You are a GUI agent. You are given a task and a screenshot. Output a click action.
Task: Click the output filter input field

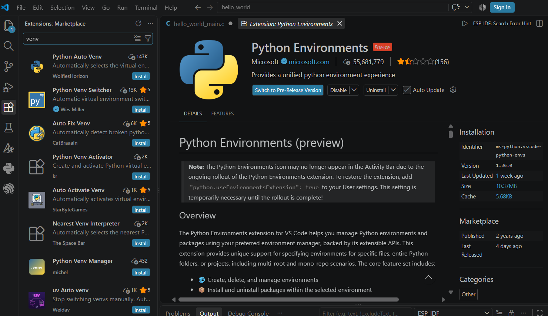[x=365, y=313]
